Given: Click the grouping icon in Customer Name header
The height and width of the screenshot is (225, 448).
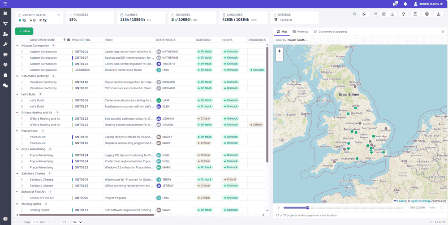Looking at the screenshot, I should (x=69, y=40).
